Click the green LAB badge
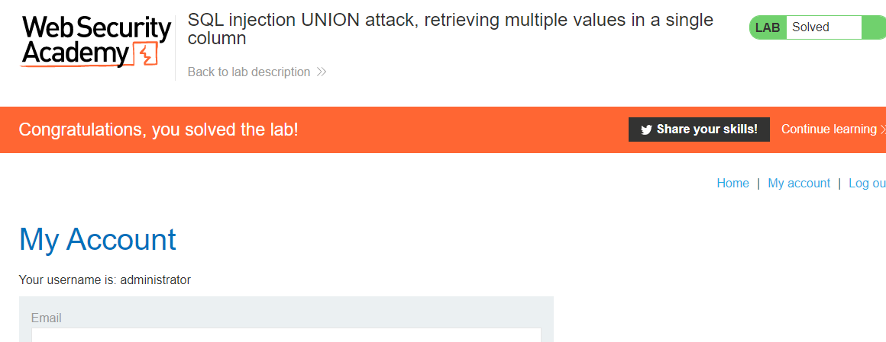Image resolution: width=886 pixels, height=342 pixels. point(768,27)
